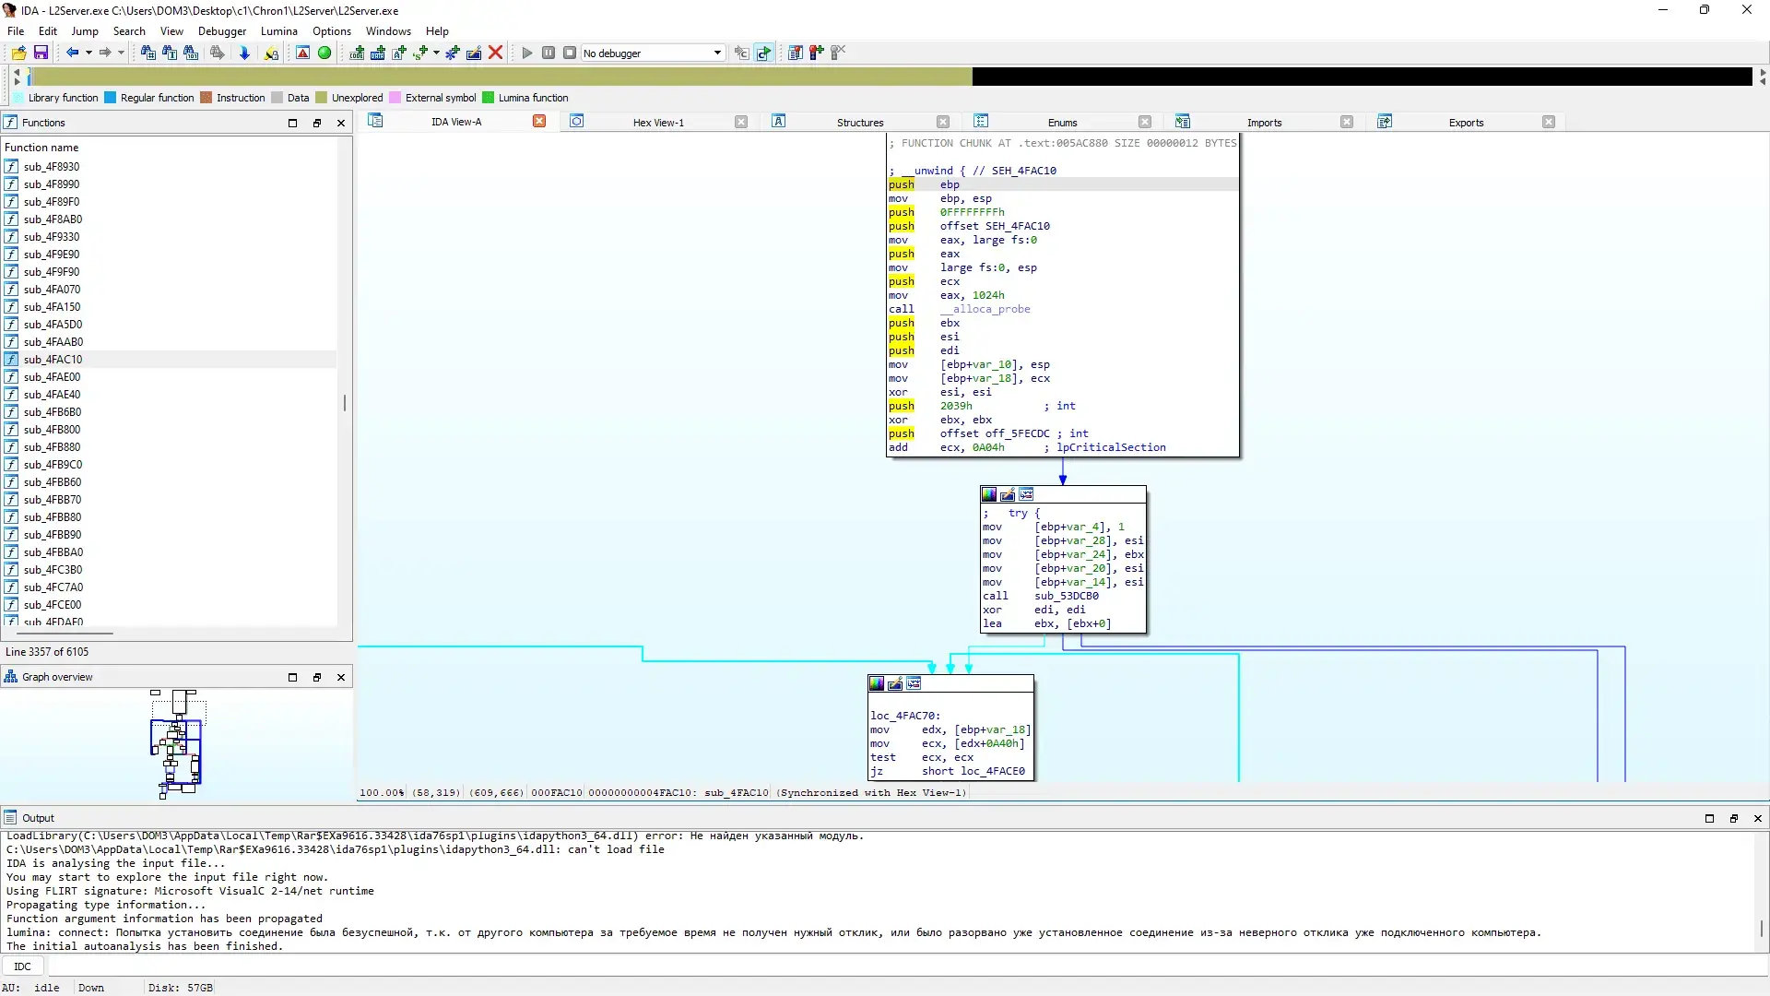1770x996 pixels.
Task: Jump back with the blue left arrow
Action: pyautogui.click(x=72, y=53)
